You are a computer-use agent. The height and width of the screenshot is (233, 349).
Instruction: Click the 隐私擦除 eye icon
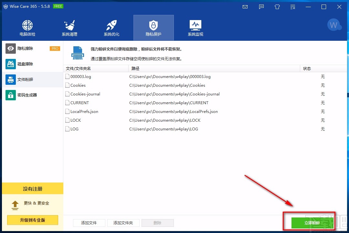(x=10, y=49)
